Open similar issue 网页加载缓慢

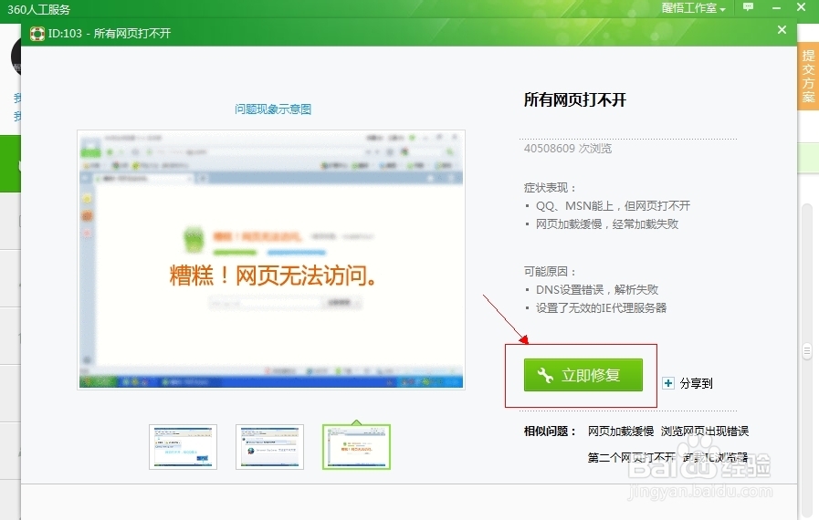coord(621,432)
